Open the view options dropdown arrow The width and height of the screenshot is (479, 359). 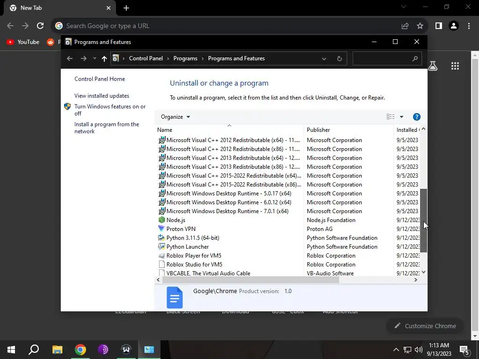tap(401, 117)
